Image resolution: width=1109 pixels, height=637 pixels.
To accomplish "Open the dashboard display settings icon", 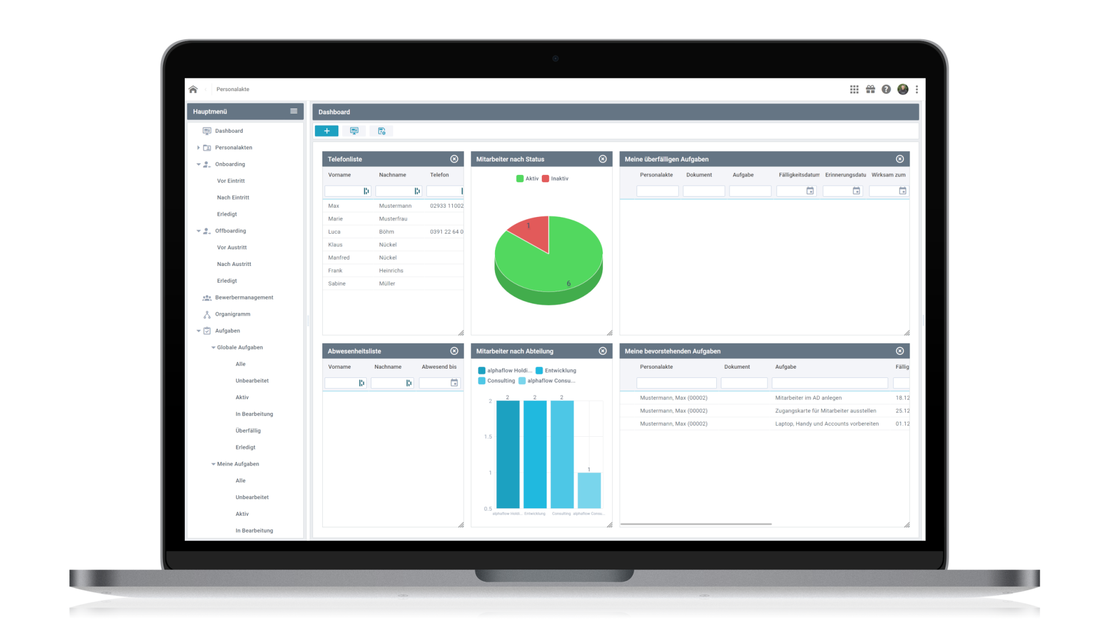I will pyautogui.click(x=354, y=131).
